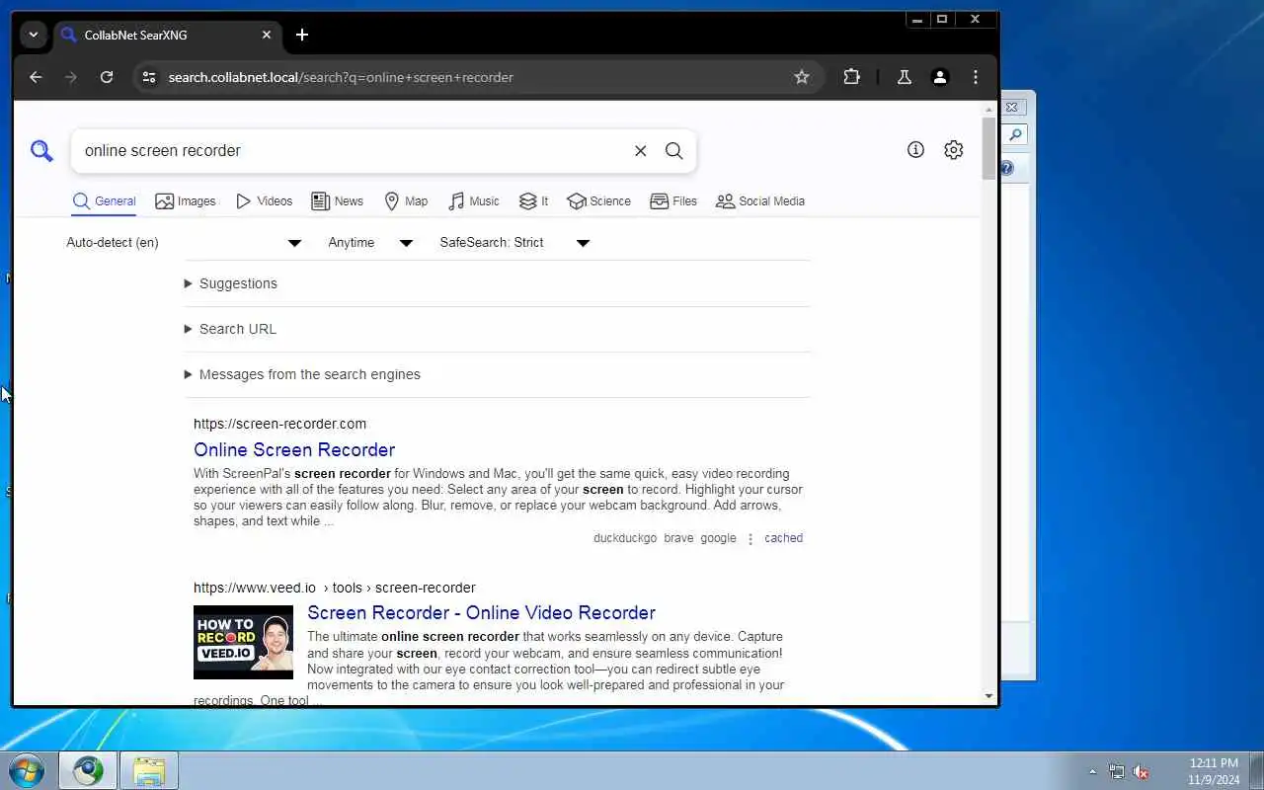Image resolution: width=1264 pixels, height=790 pixels.
Task: Switch to the Images tab
Action: tap(186, 200)
